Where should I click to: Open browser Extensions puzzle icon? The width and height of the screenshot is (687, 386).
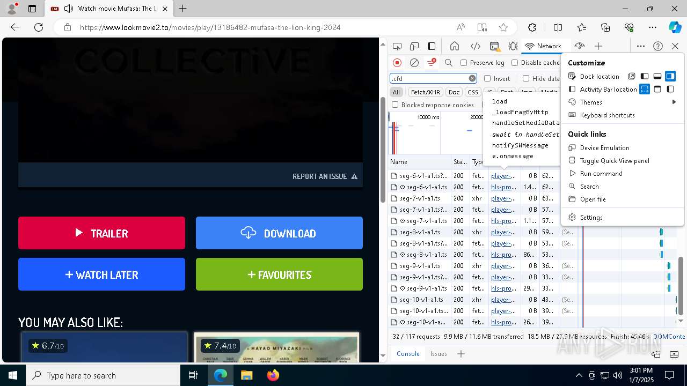click(x=532, y=27)
